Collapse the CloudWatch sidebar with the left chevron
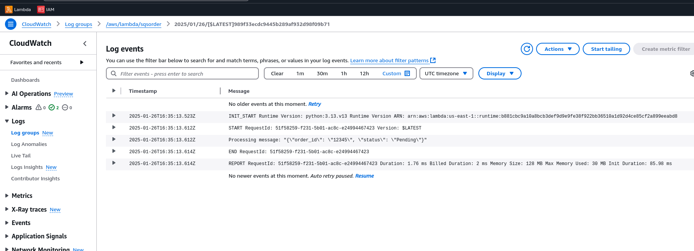The width and height of the screenshot is (694, 251). pos(85,44)
